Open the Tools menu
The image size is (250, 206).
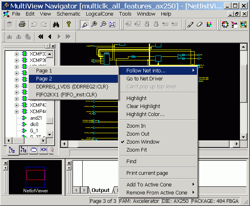125,14
